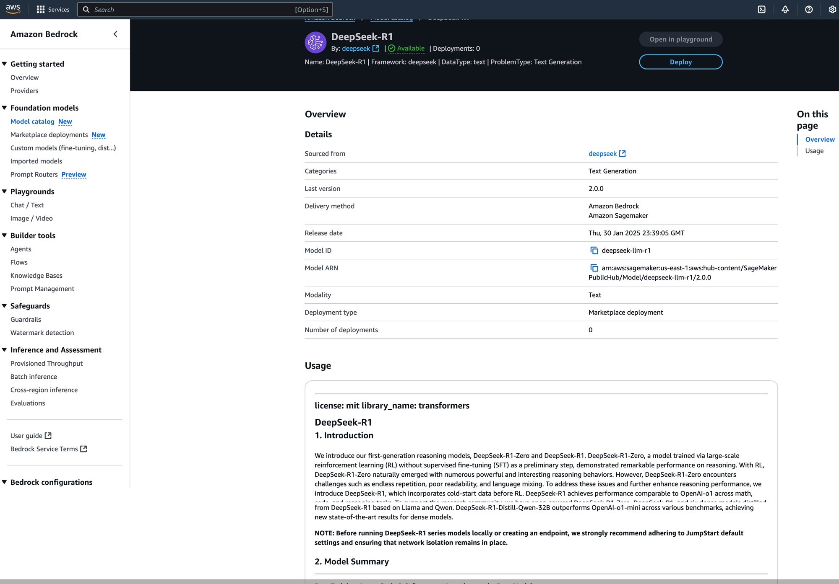Jump to Usage section on this page
The width and height of the screenshot is (839, 584).
coord(814,151)
